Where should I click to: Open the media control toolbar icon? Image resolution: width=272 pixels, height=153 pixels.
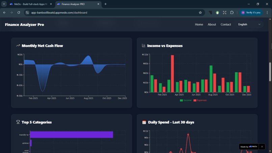point(210,12)
